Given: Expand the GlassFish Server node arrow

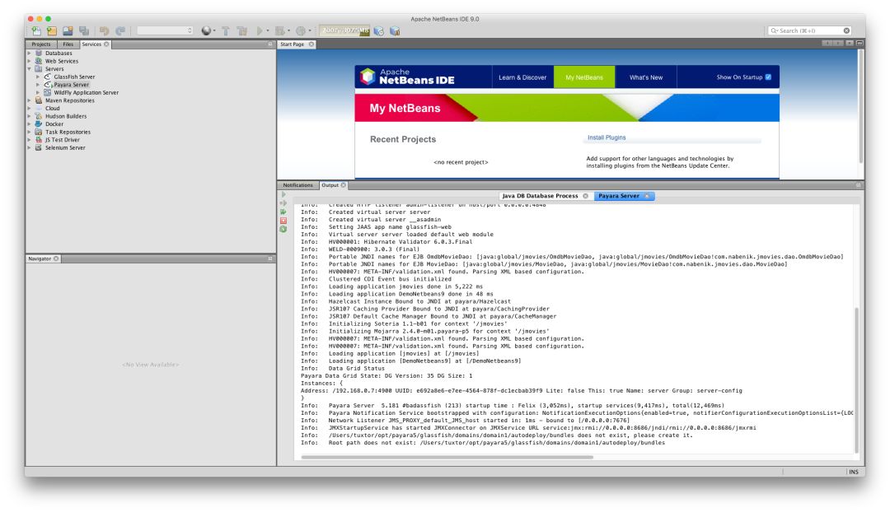Looking at the screenshot, I should [x=38, y=77].
